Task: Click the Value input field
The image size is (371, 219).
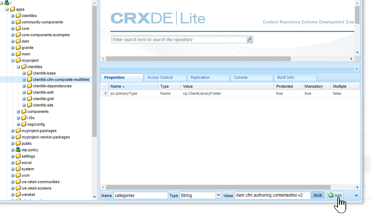Action: pos(272,195)
